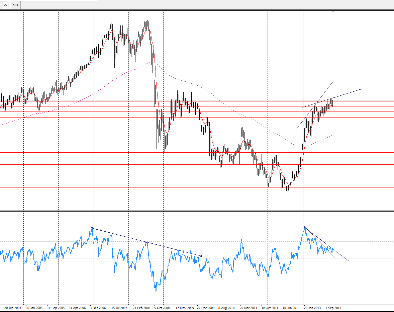Select the end anchor point of long indicator trendline

[x=201, y=256]
